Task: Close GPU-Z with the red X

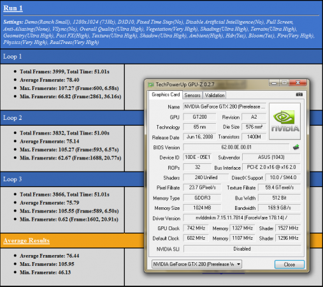Action: (298, 83)
